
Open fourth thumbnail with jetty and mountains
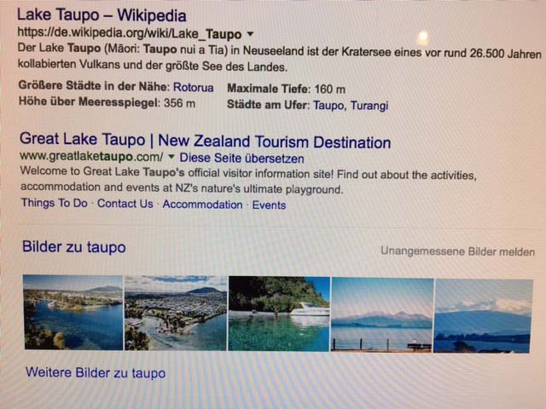[382, 315]
